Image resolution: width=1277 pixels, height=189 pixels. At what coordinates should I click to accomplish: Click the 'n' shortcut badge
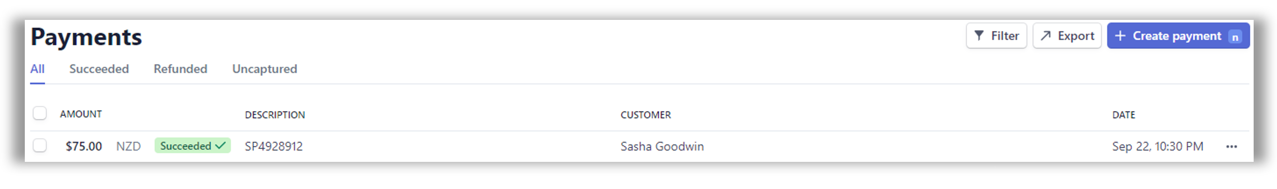tap(1235, 36)
